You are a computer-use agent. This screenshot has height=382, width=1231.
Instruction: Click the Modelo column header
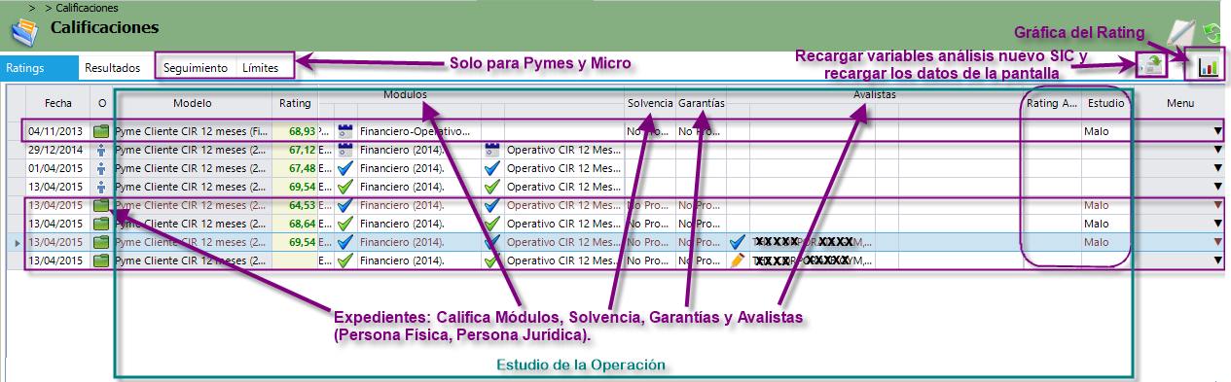pos(193,102)
